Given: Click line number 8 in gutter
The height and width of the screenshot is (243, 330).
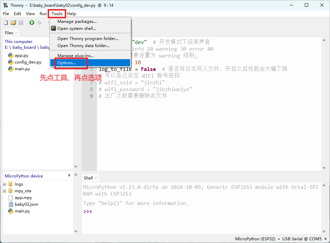Looking at the screenshot, I should tap(91, 89).
